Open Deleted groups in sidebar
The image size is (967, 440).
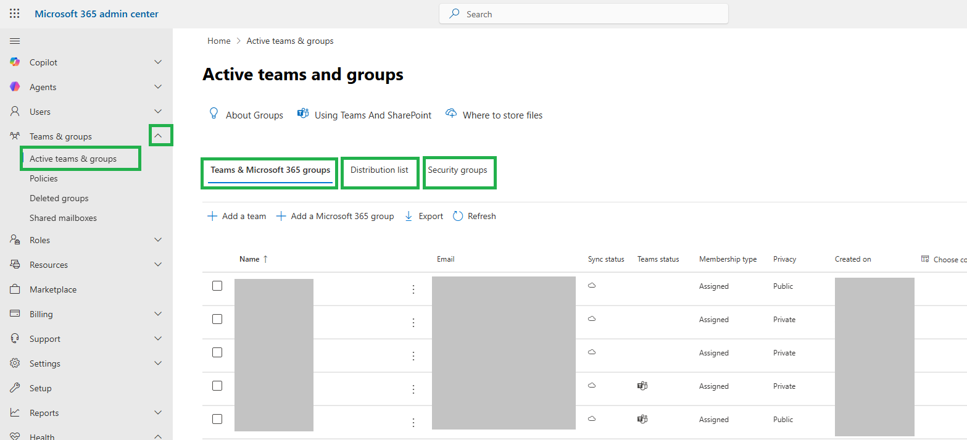coord(59,198)
